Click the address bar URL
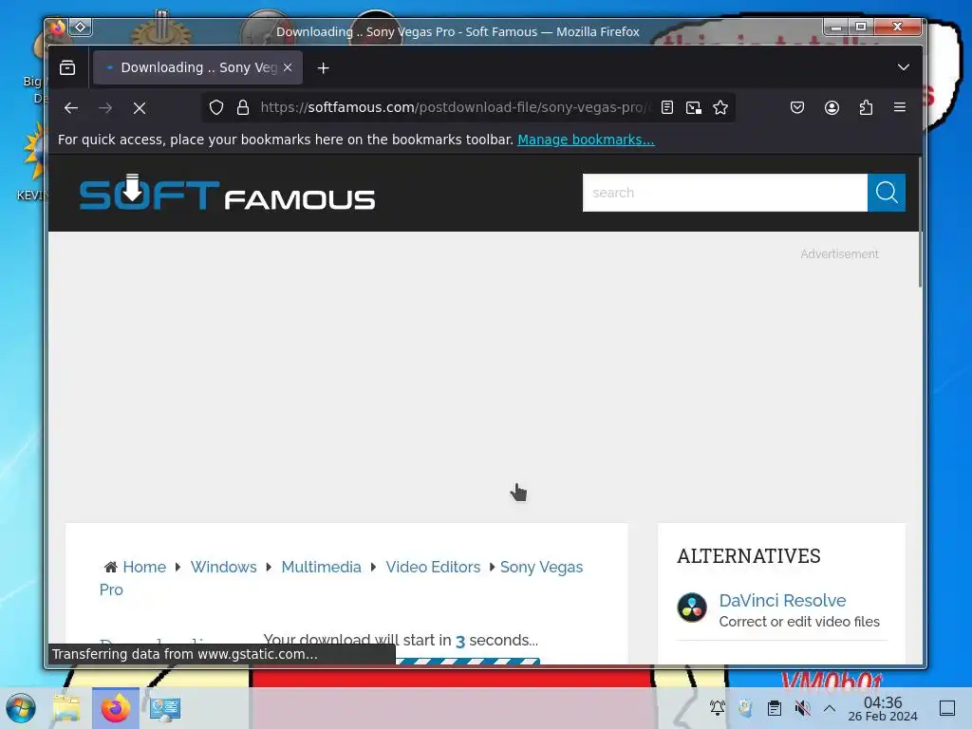 point(456,108)
